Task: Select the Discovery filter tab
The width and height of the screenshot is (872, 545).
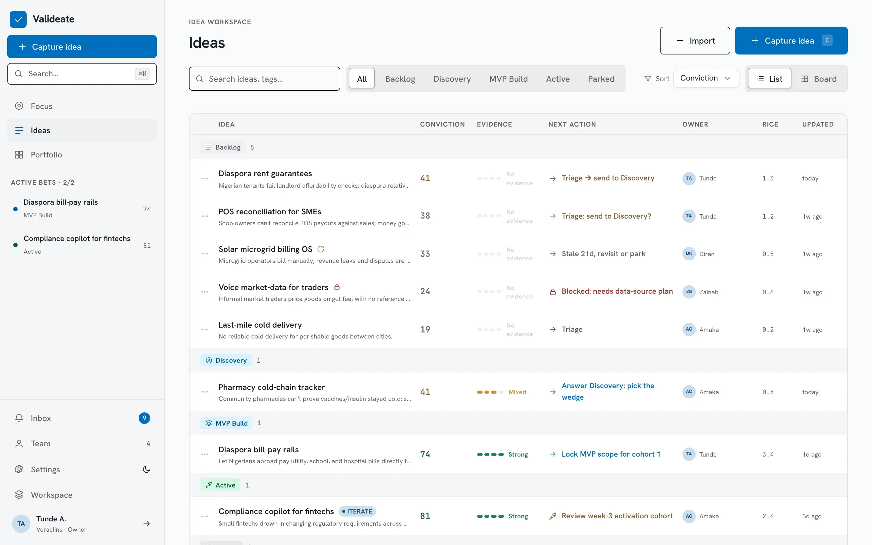Action: pyautogui.click(x=452, y=79)
